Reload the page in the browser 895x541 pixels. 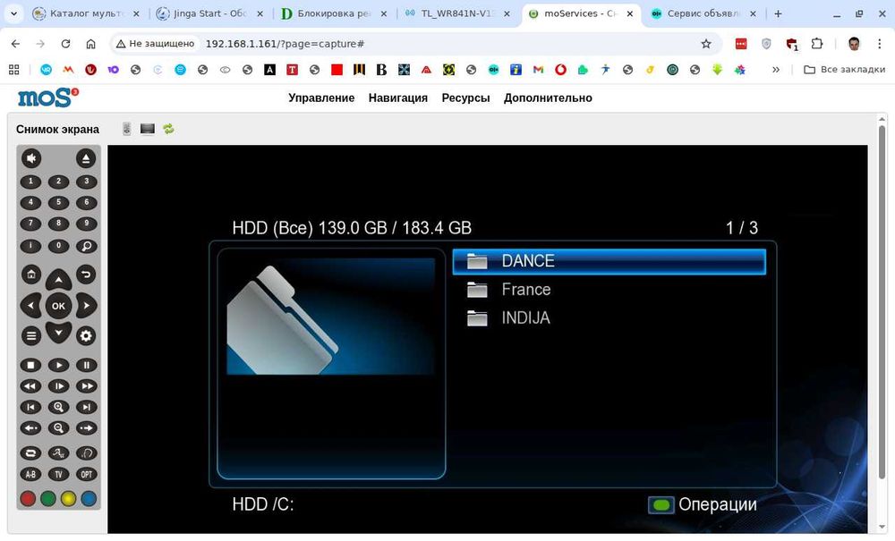(65, 44)
